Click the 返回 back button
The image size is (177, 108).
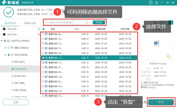click(x=16, y=102)
